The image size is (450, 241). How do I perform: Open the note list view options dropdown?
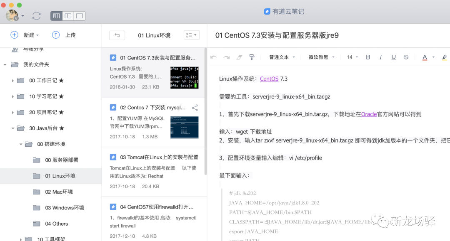[x=191, y=35]
